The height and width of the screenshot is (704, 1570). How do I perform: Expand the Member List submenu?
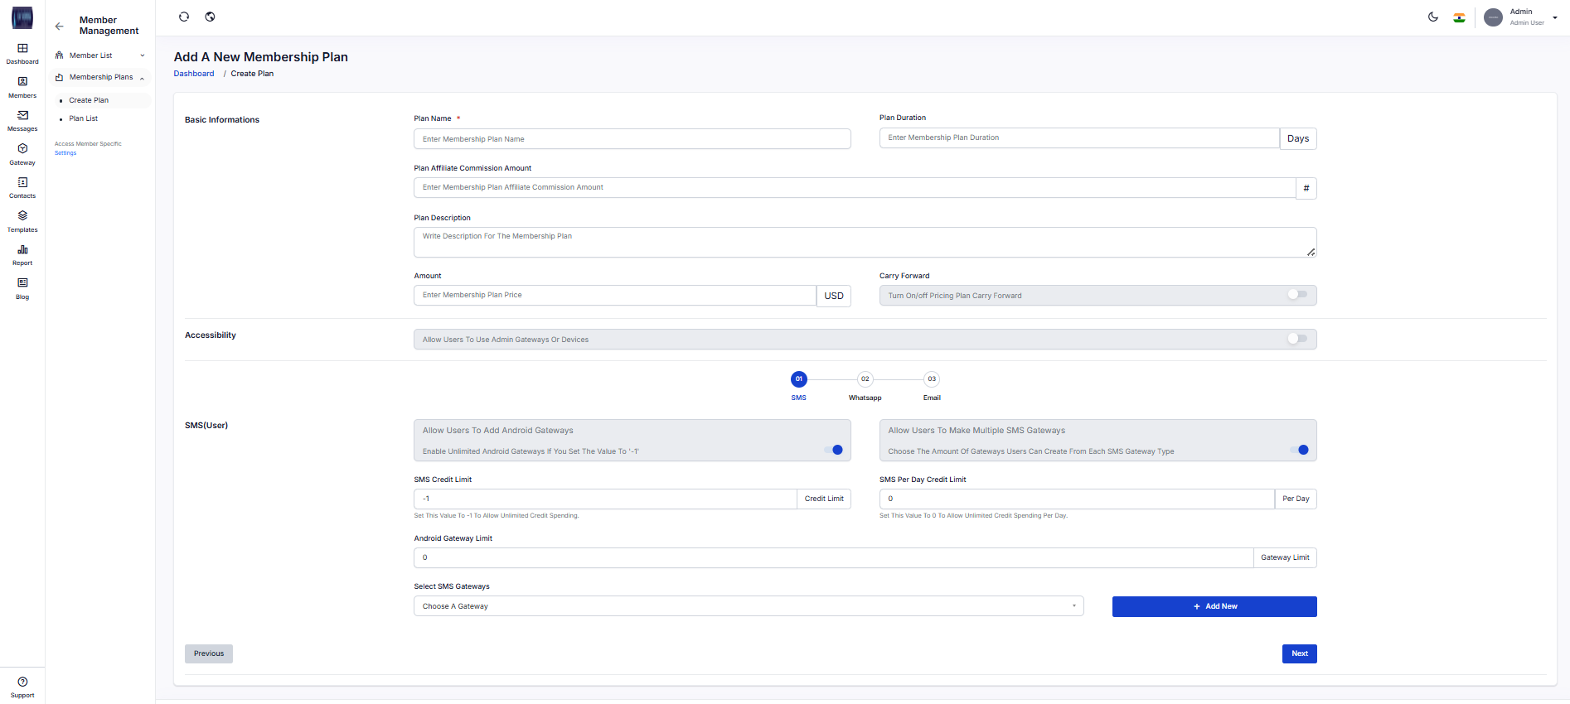click(x=99, y=55)
